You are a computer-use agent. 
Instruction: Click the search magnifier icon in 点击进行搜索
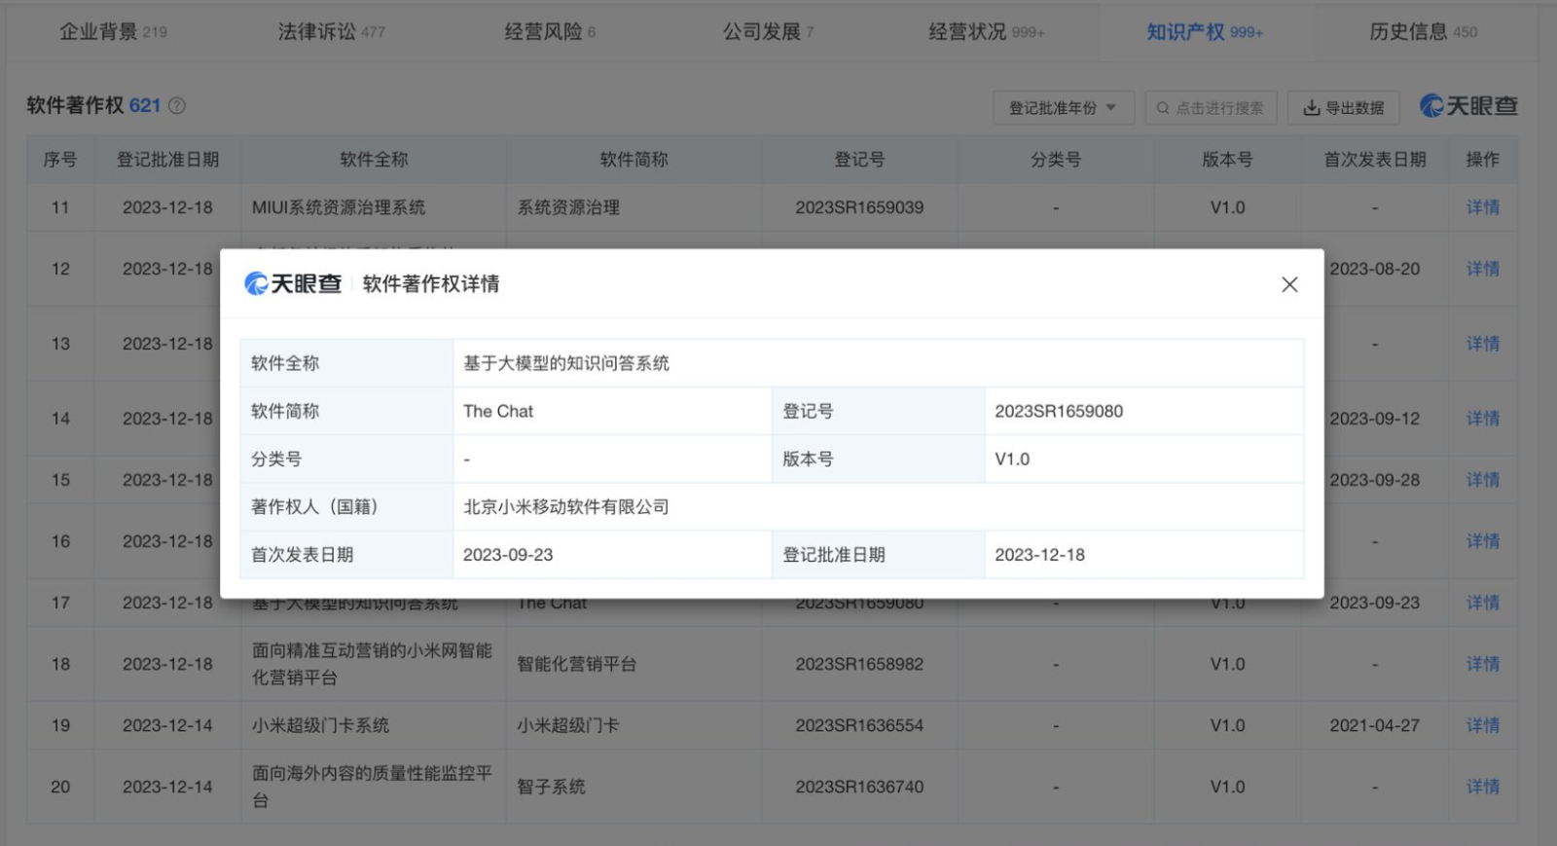tap(1163, 108)
